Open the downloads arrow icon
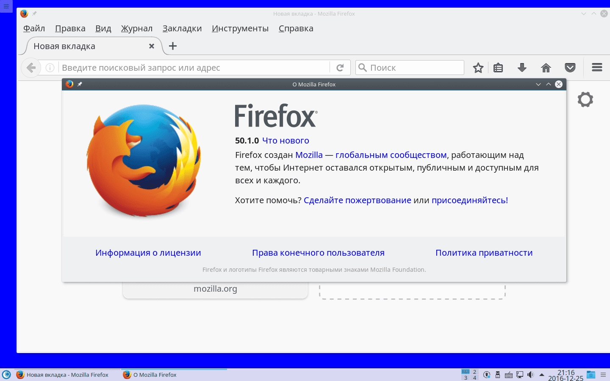This screenshot has width=610, height=381. (522, 68)
